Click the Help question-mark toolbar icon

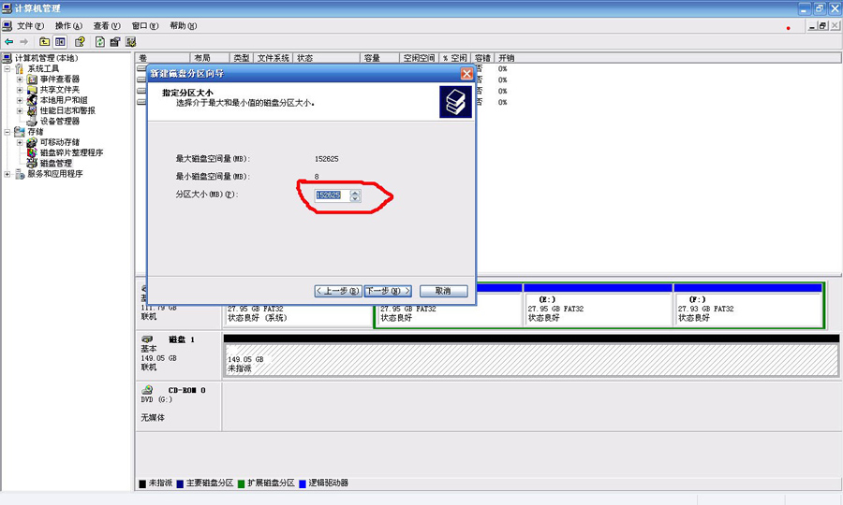pos(81,42)
